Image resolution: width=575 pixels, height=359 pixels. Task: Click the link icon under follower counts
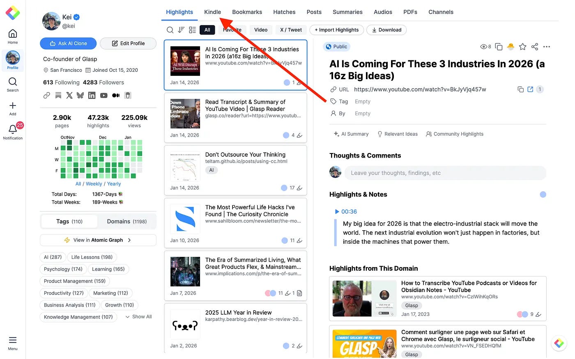pyautogui.click(x=47, y=95)
